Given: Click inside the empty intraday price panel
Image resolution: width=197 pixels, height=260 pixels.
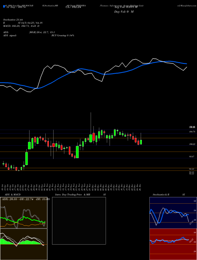Looking at the screenshot, I should coord(79,221).
